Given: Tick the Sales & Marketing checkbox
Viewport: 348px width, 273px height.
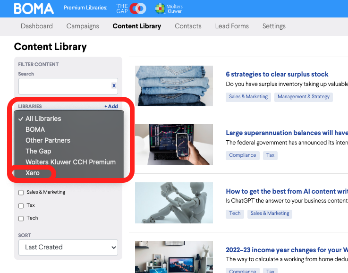Looking at the screenshot, I should [21, 192].
